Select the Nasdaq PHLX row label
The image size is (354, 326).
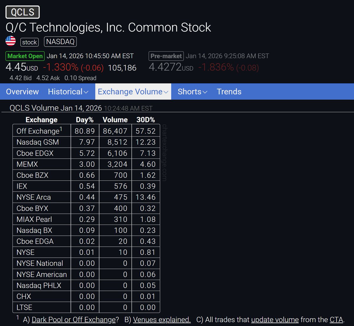tap(39, 285)
